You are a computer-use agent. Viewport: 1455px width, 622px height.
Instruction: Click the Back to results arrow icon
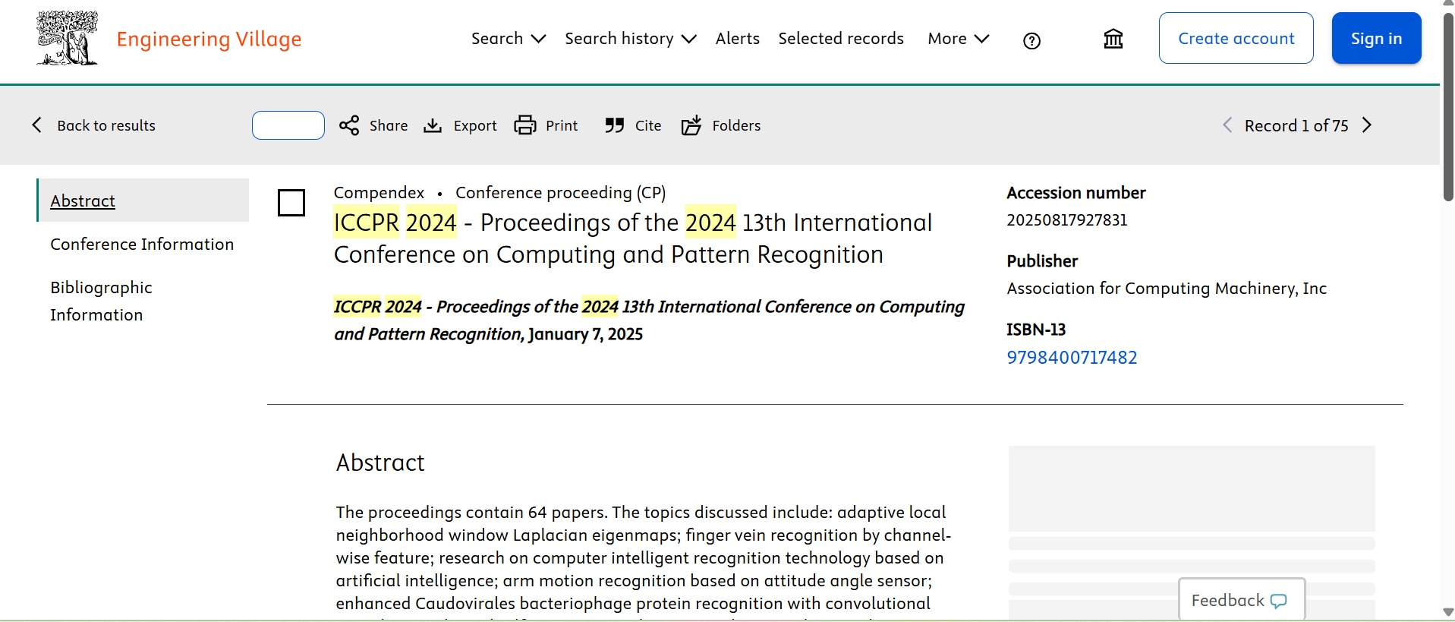click(36, 125)
